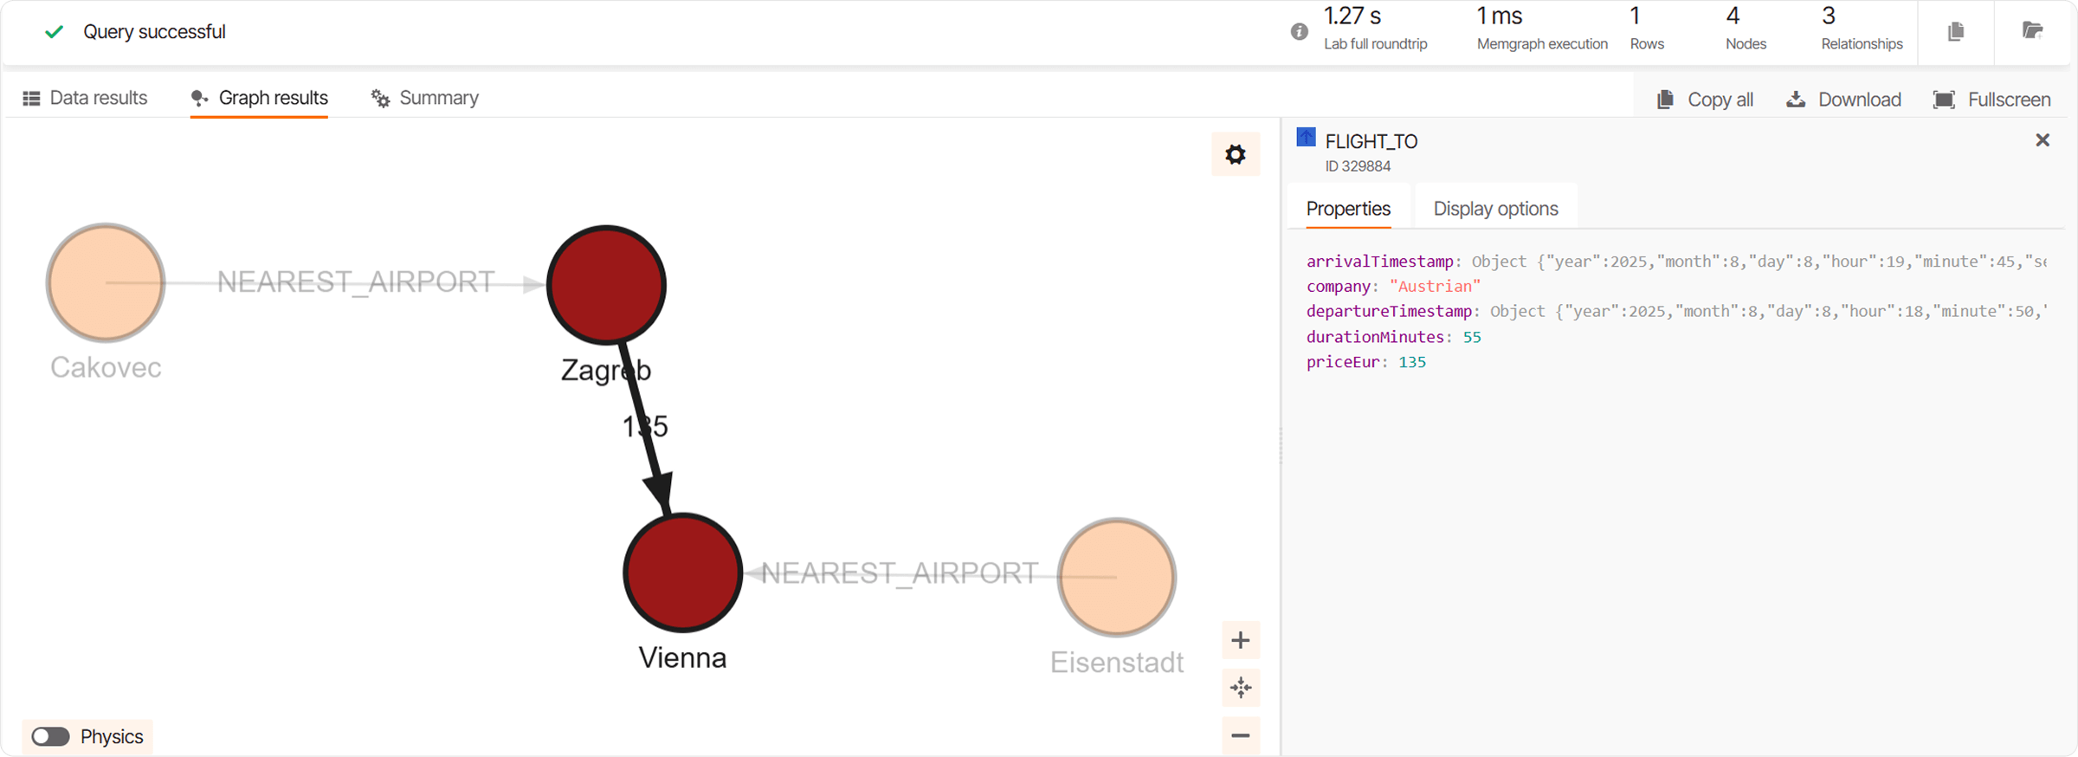
Task: Zoom out with minus button
Action: [1240, 735]
